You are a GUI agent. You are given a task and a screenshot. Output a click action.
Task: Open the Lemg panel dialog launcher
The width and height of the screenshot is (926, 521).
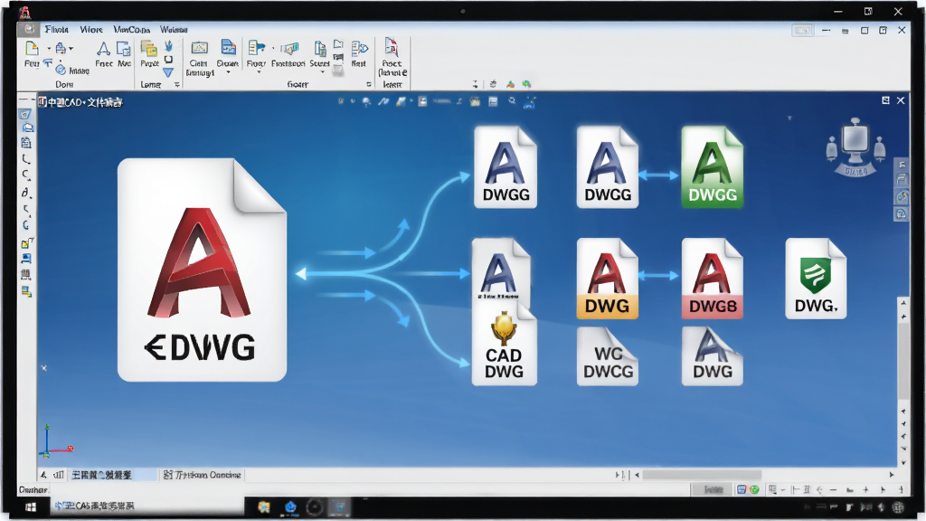176,85
